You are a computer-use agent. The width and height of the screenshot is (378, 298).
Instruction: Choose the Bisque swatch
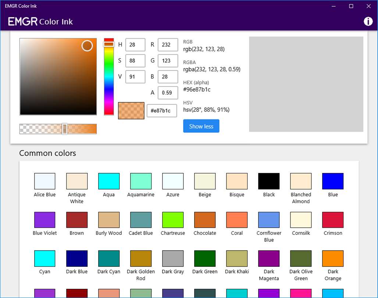(x=237, y=181)
